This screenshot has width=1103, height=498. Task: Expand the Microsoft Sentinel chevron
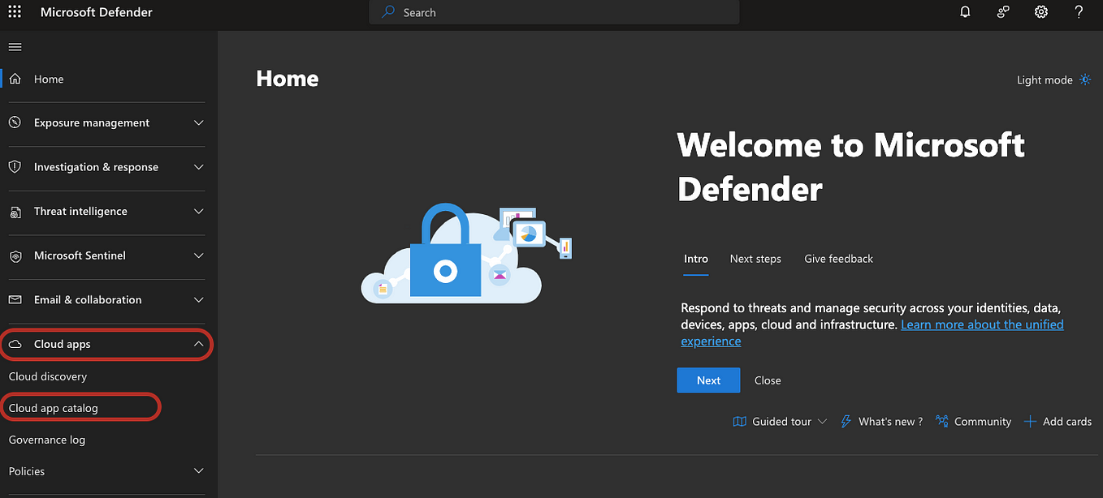click(199, 255)
